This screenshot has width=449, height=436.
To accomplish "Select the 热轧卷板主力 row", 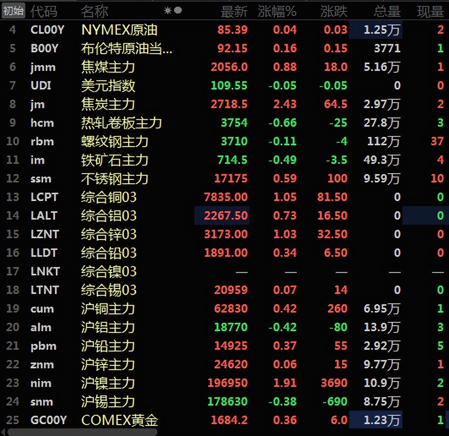I will click(225, 123).
